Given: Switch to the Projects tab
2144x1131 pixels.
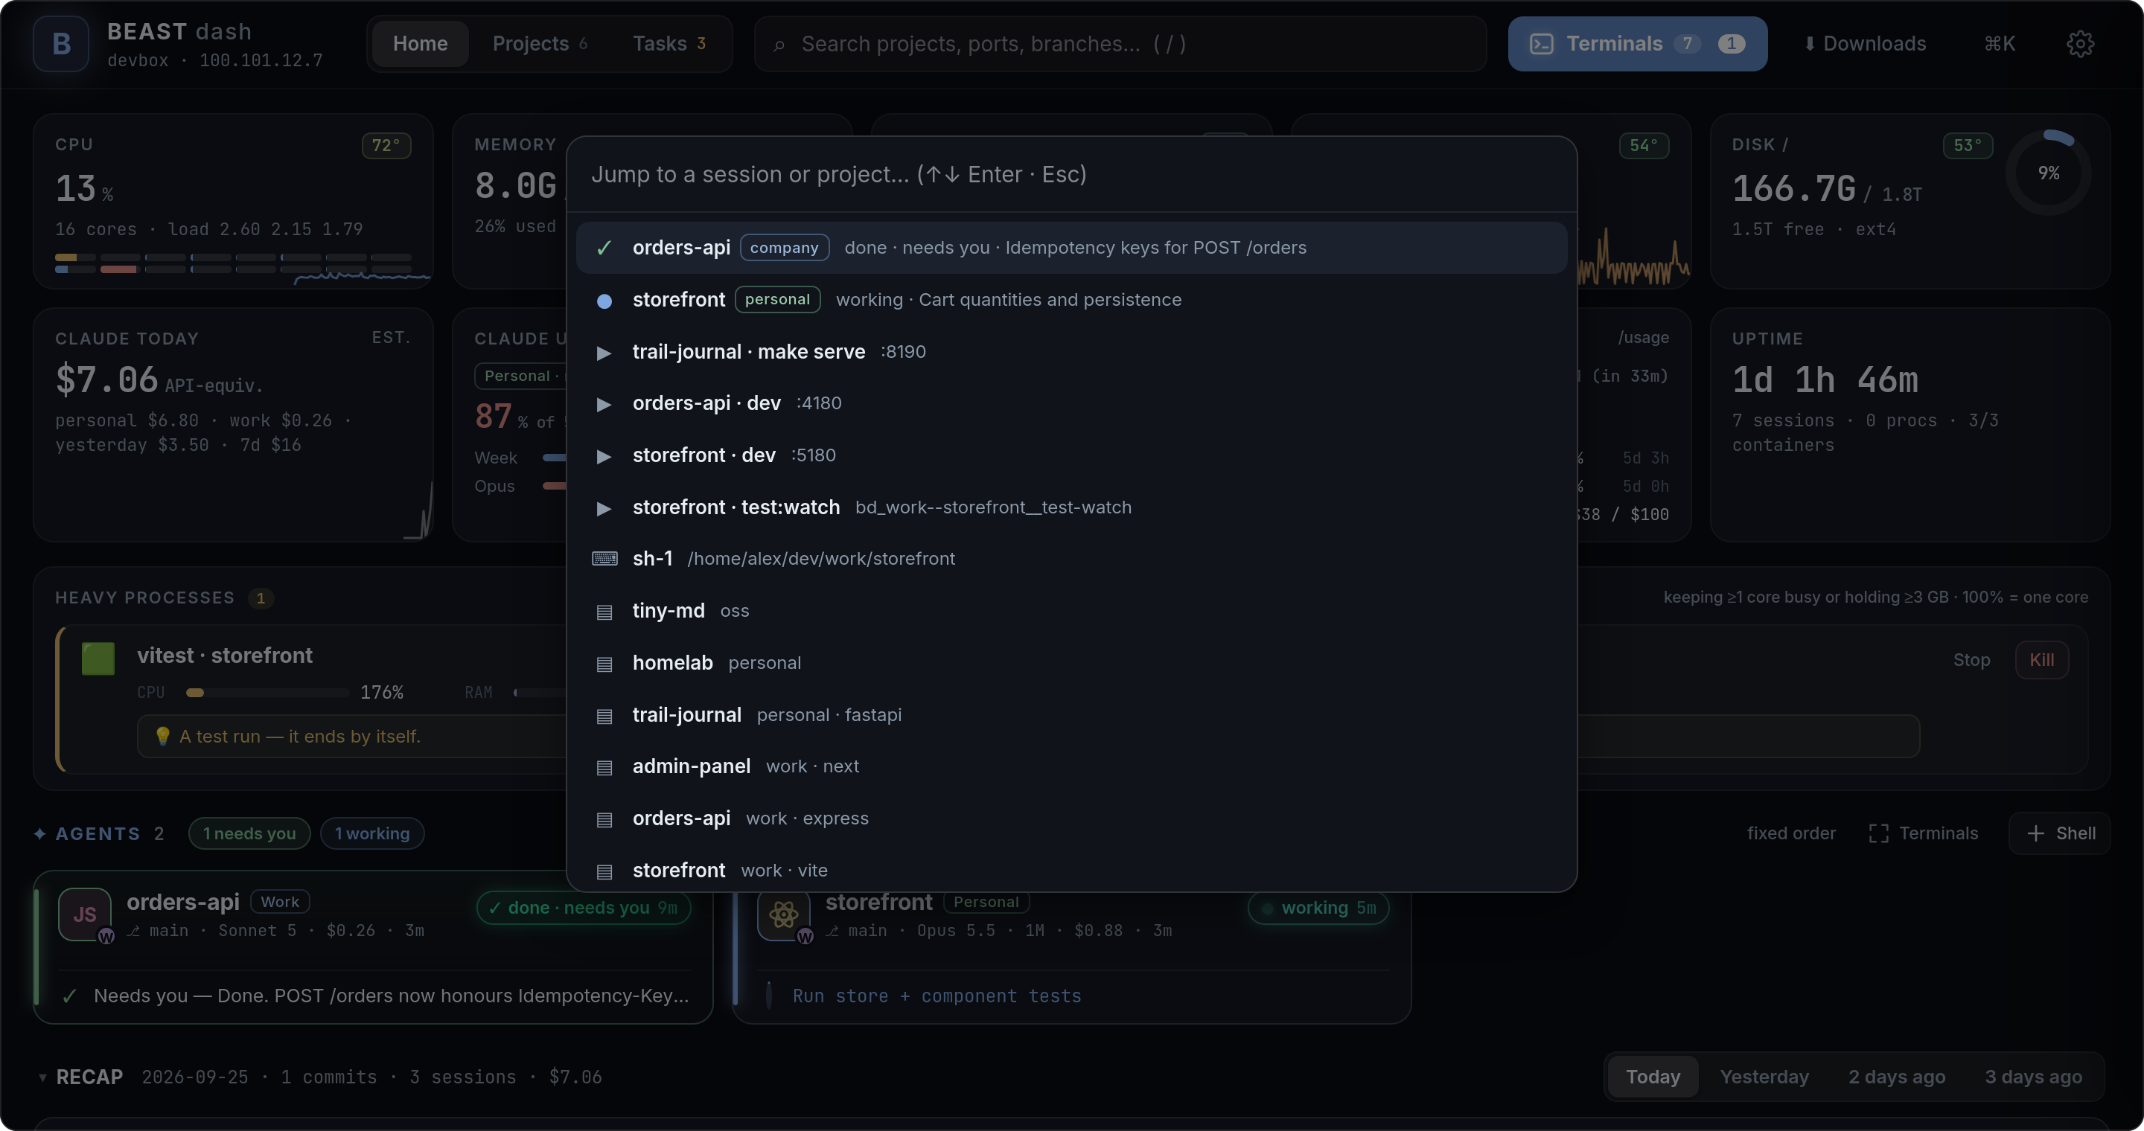Looking at the screenshot, I should click(539, 44).
